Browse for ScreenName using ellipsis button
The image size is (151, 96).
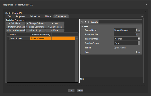[x=139, y=30]
